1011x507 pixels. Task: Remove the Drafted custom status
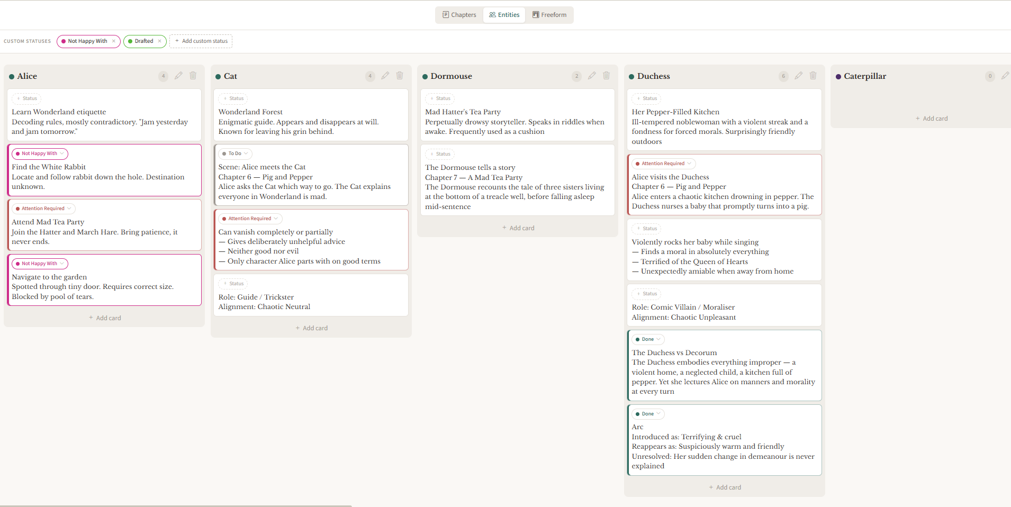point(159,41)
